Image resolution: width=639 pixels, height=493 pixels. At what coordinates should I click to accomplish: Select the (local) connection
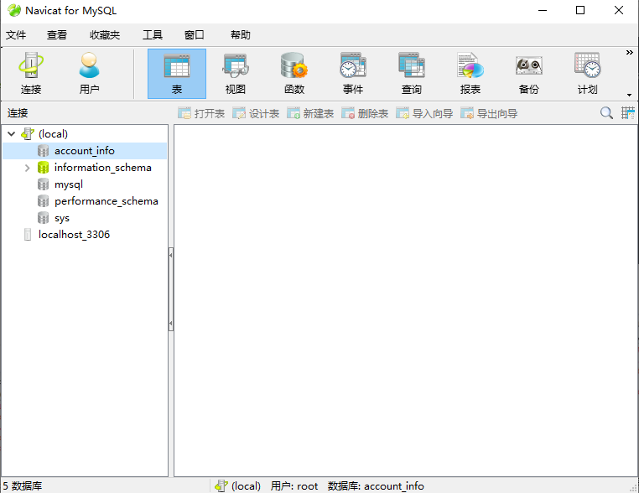[53, 133]
